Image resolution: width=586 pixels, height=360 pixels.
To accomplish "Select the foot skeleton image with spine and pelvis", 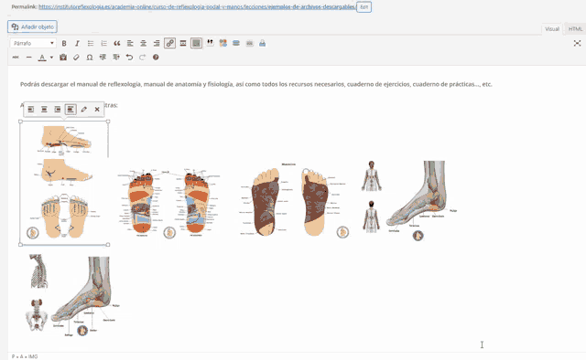I will coord(72,296).
